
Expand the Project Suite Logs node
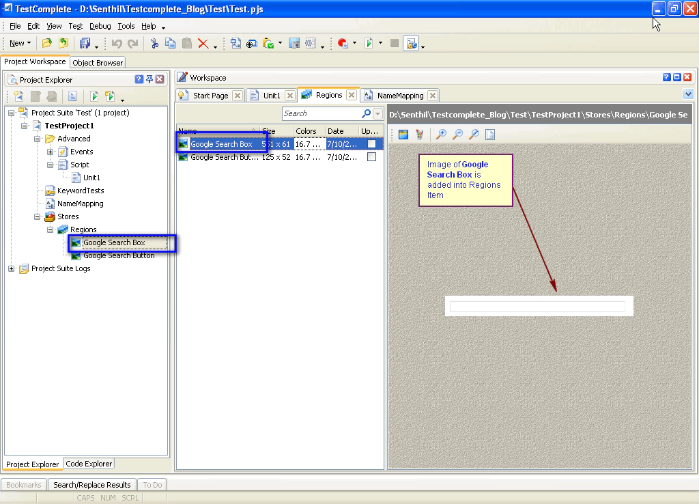point(12,268)
